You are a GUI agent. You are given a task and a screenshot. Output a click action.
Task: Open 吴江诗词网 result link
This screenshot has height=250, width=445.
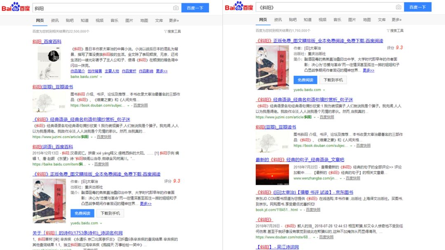(277, 247)
